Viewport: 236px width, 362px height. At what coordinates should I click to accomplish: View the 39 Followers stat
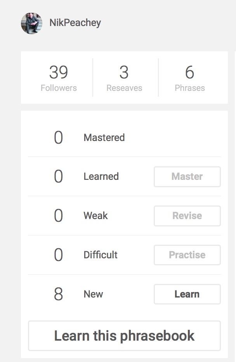[59, 78]
